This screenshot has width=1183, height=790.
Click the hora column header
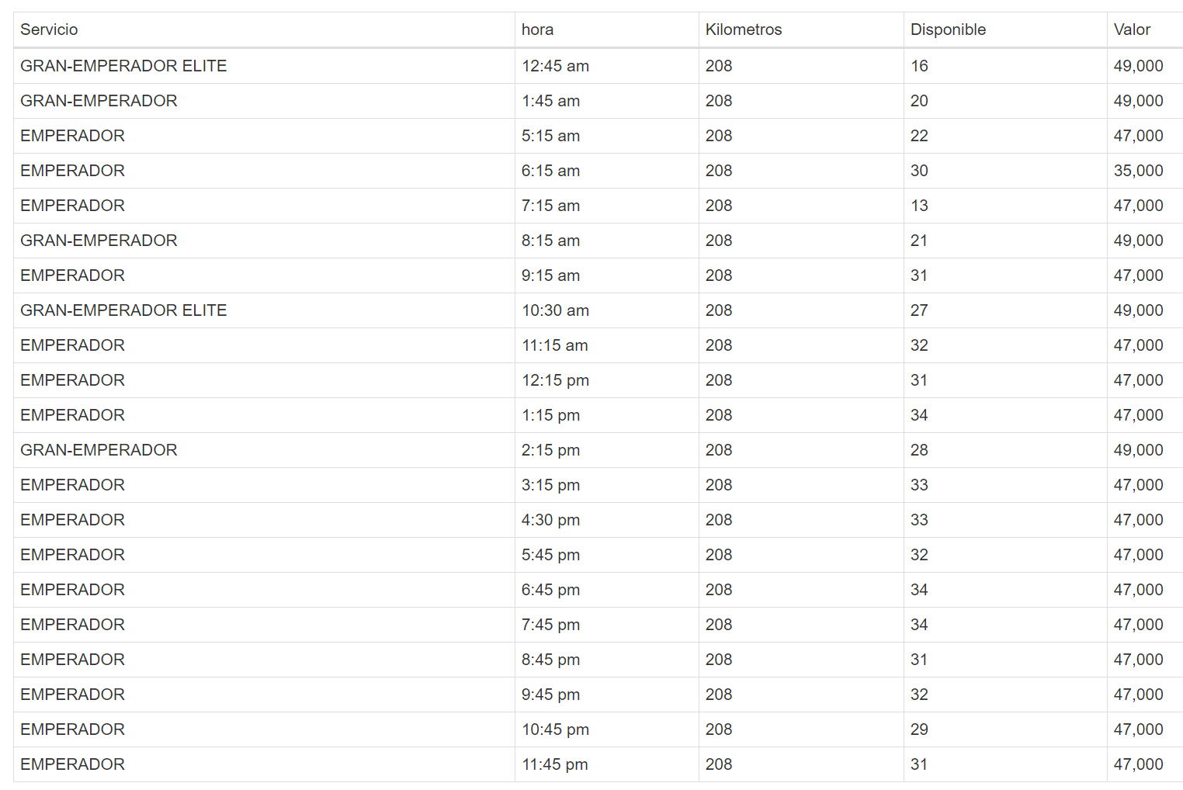[537, 29]
